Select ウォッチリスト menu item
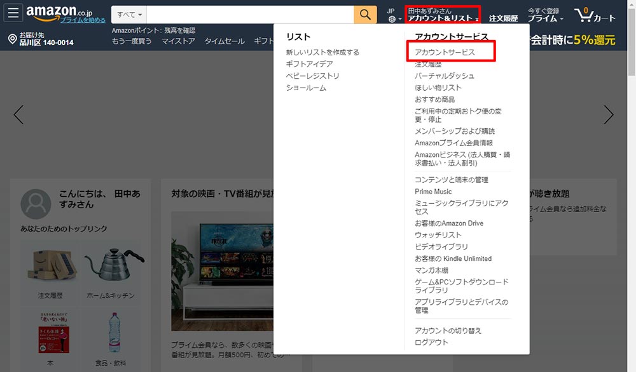This screenshot has height=372, width=636. click(438, 235)
